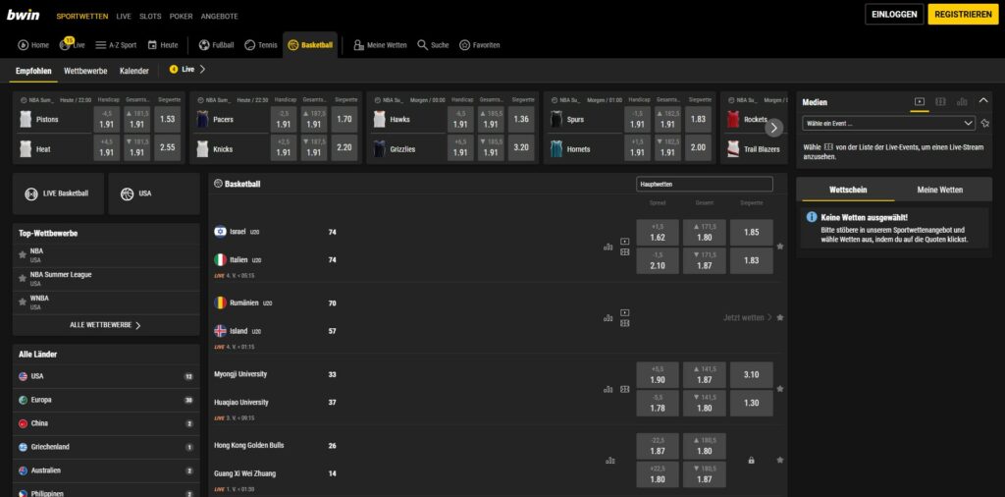Open the Hauptwetten market dropdown
The image size is (1005, 497).
pos(705,184)
